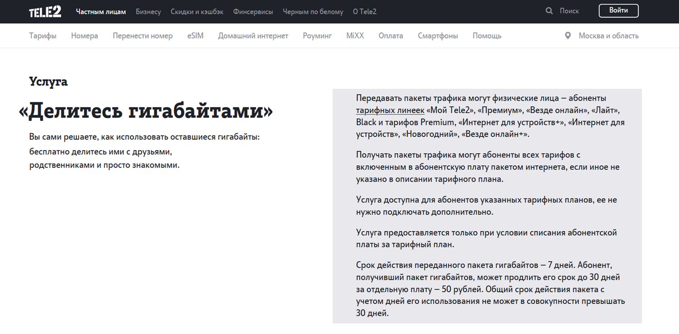Open the Бизнесу section
The image size is (679, 334).
(x=148, y=12)
